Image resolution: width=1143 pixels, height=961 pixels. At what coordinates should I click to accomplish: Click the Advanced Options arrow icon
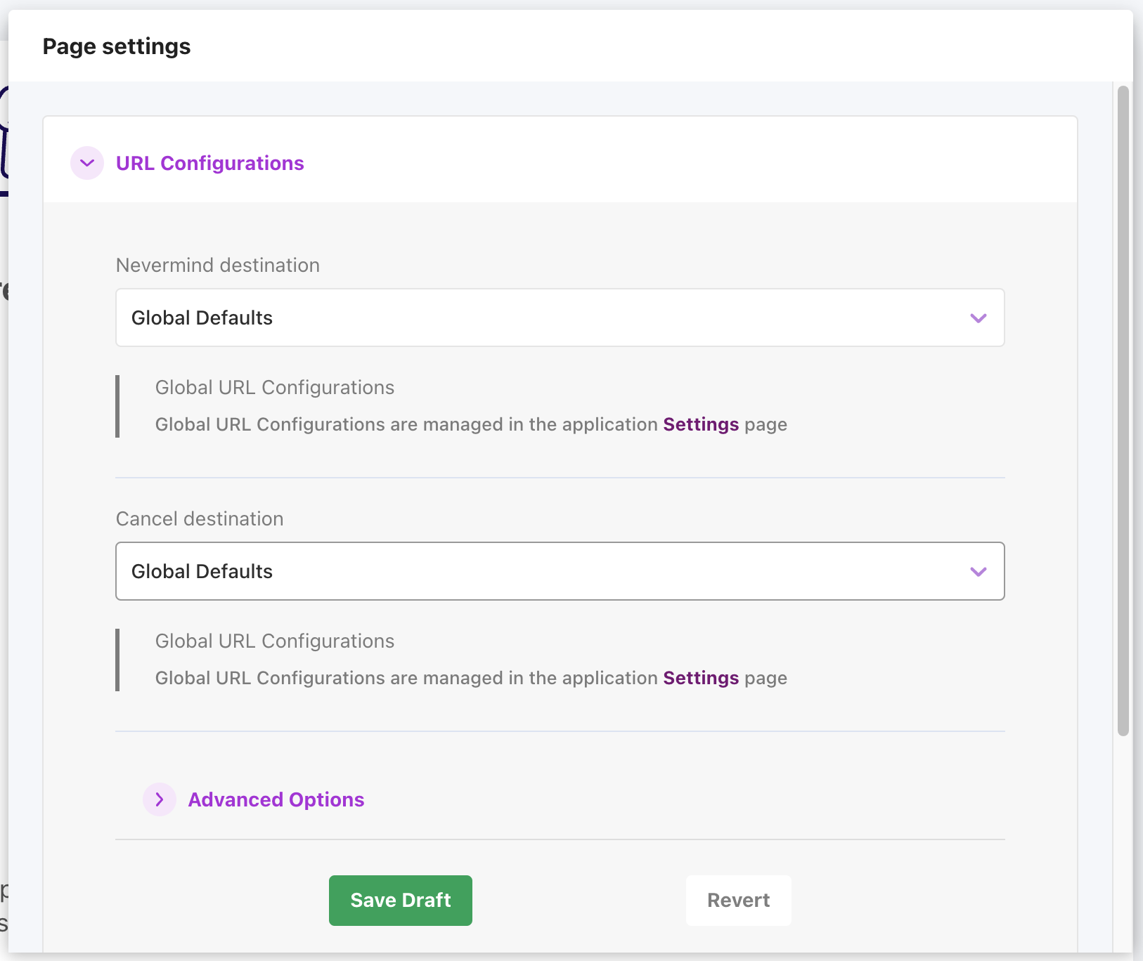[160, 799]
